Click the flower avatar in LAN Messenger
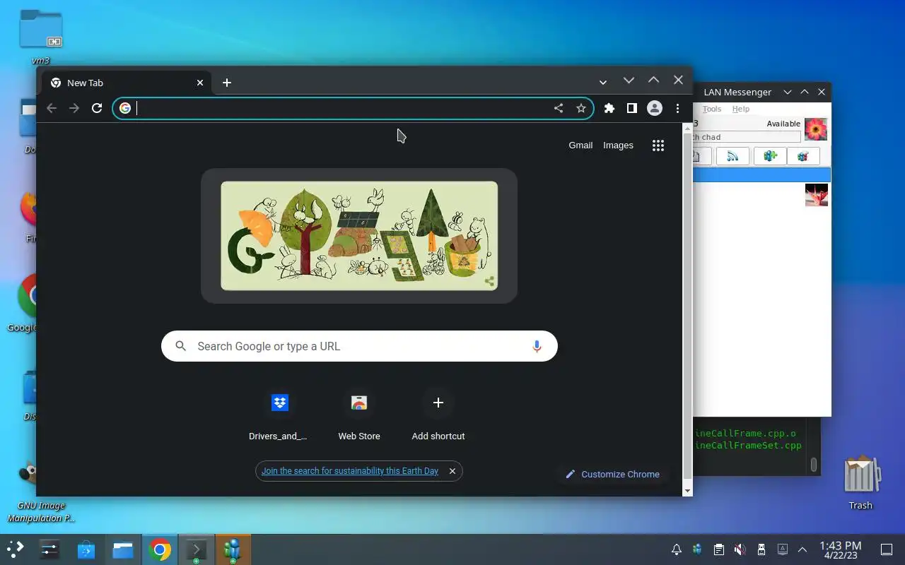This screenshot has height=565, width=905. [816, 129]
